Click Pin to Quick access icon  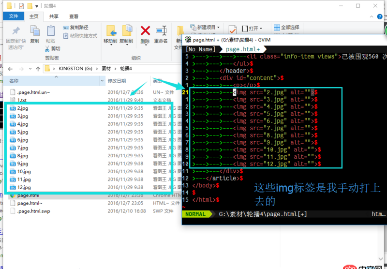(16, 31)
